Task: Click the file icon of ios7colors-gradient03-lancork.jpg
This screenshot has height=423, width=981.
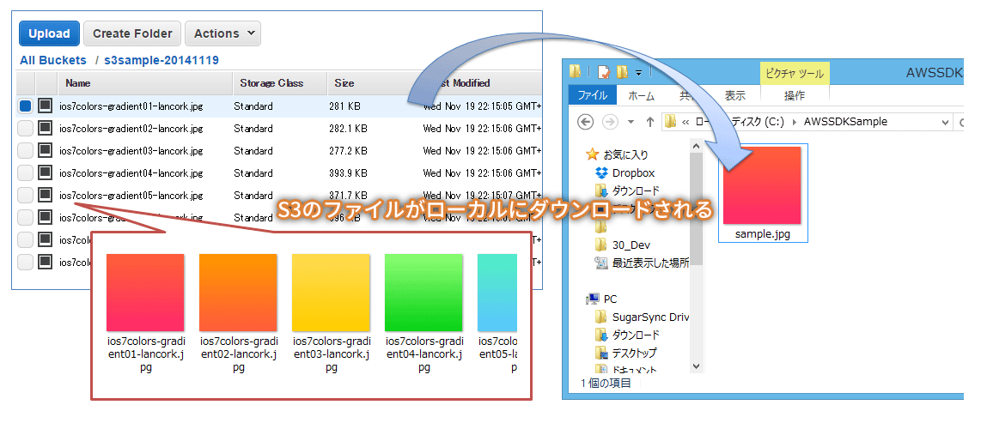Action: click(x=45, y=150)
